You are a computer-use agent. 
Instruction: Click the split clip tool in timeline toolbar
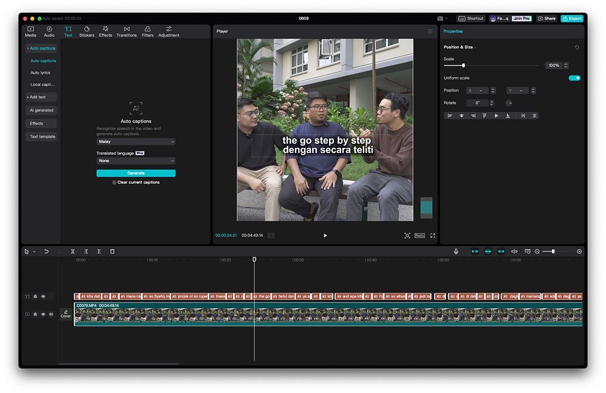click(73, 251)
